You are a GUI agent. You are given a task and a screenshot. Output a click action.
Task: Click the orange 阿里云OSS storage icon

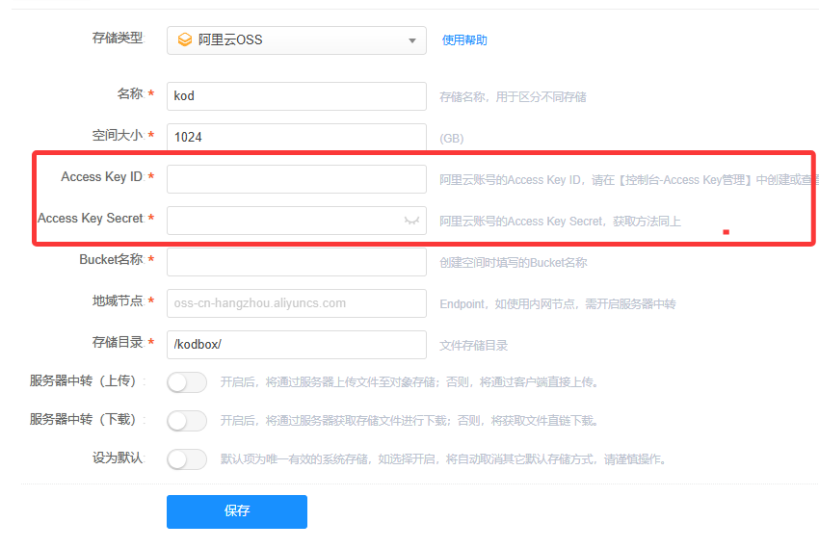tap(185, 39)
